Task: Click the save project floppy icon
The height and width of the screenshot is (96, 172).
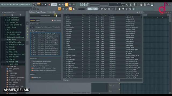Action: tap(141, 5)
